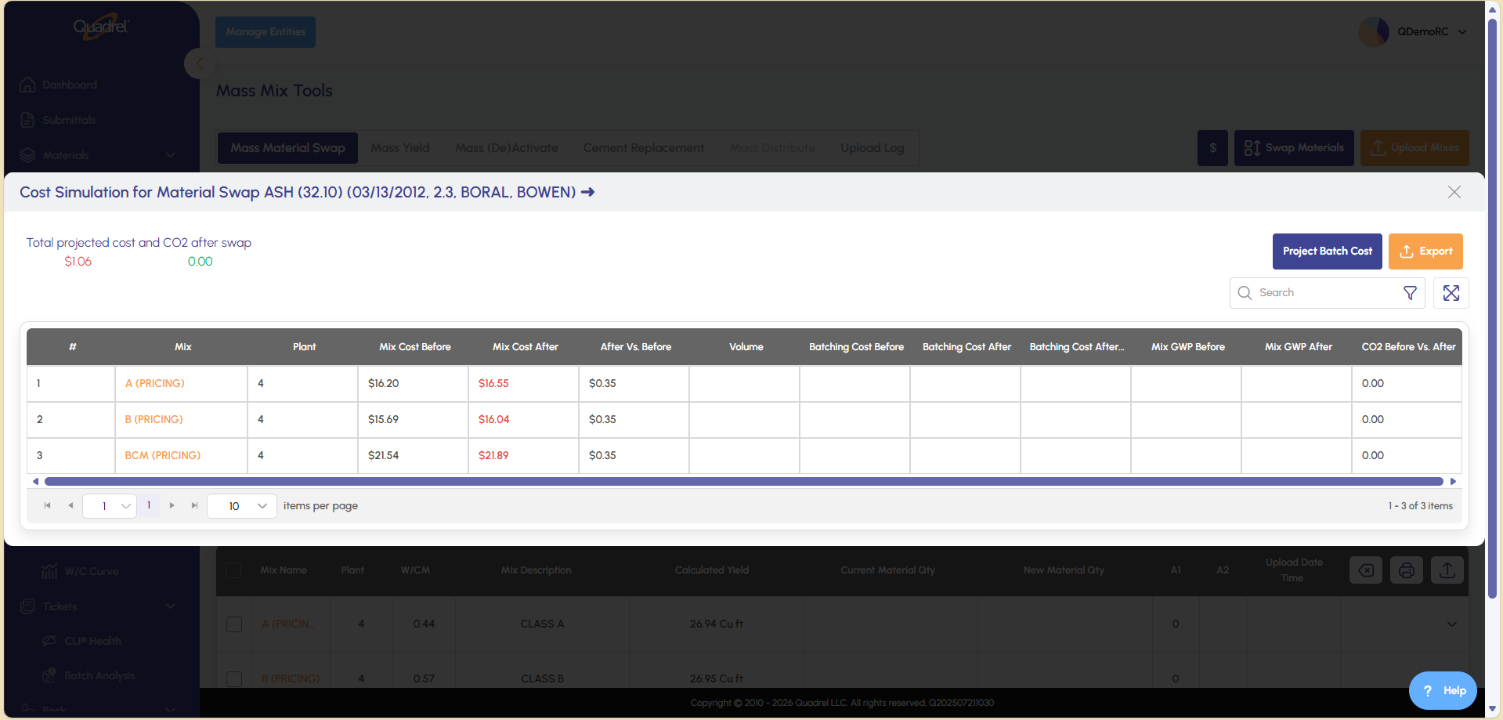This screenshot has height=720, width=1503.
Task: Open the filter funnel in the search box
Action: coord(1410,293)
